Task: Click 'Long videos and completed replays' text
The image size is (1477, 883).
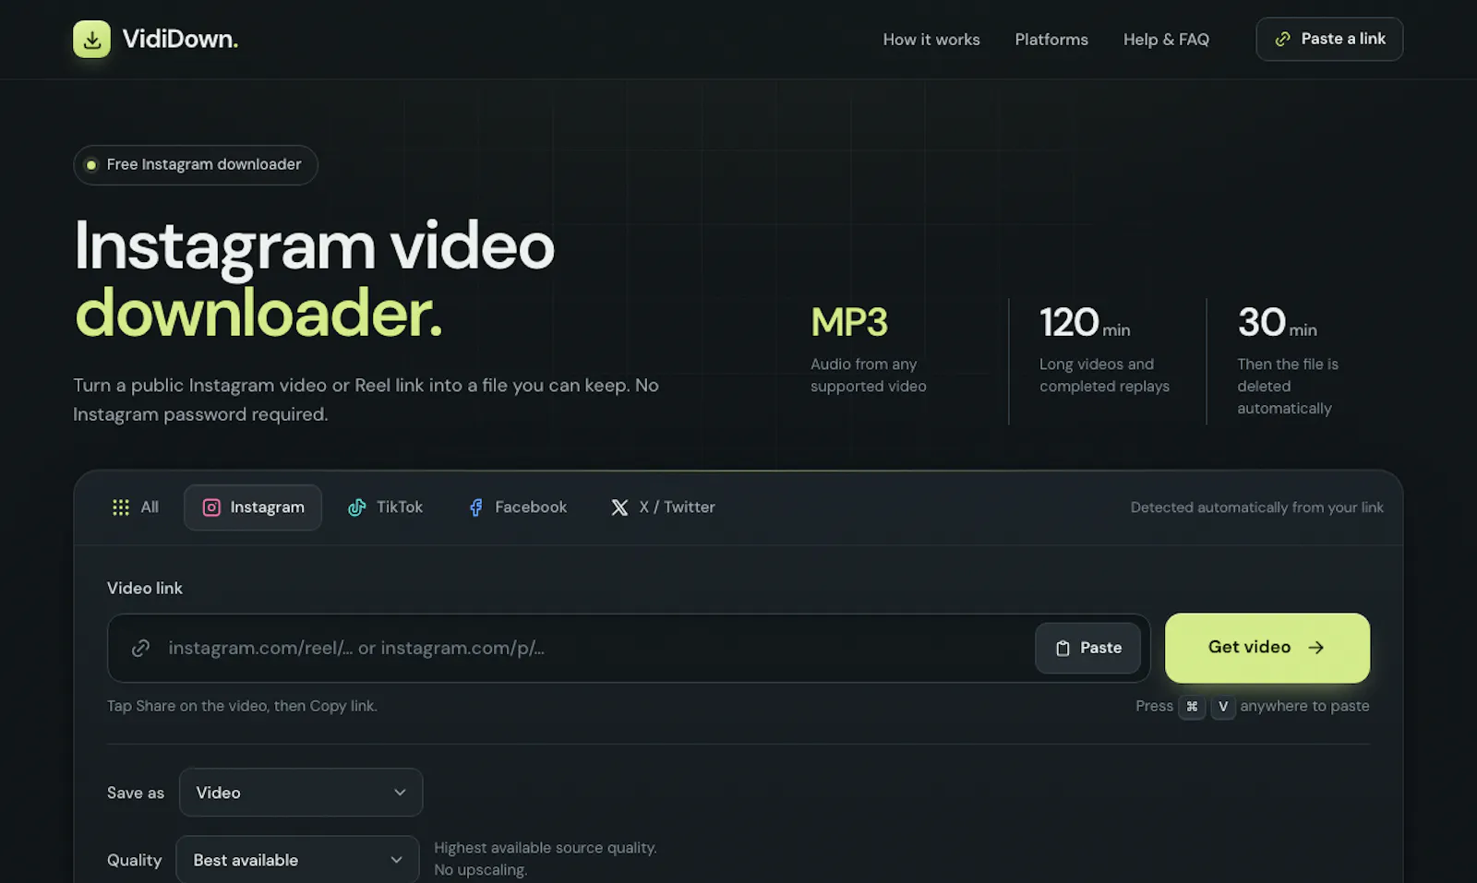Action: pos(1104,376)
